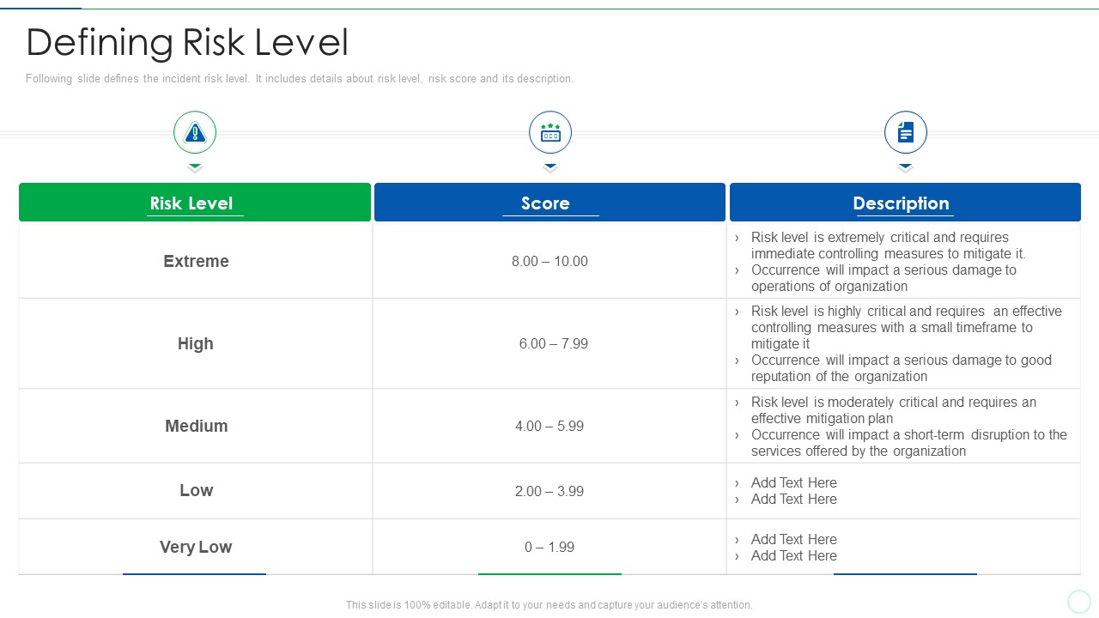Select the blue Description header
Screen dimensions: 1099x618
click(x=905, y=203)
